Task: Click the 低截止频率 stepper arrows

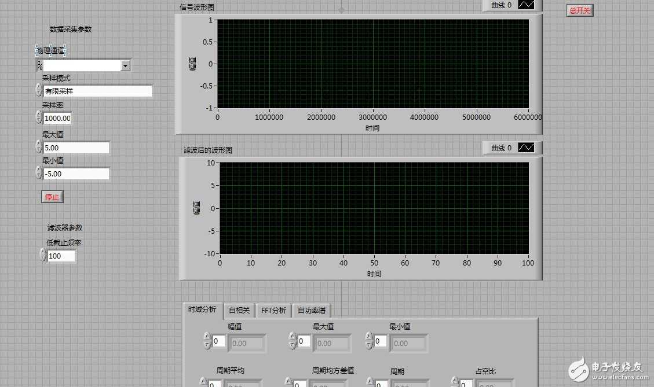Action: (x=43, y=255)
